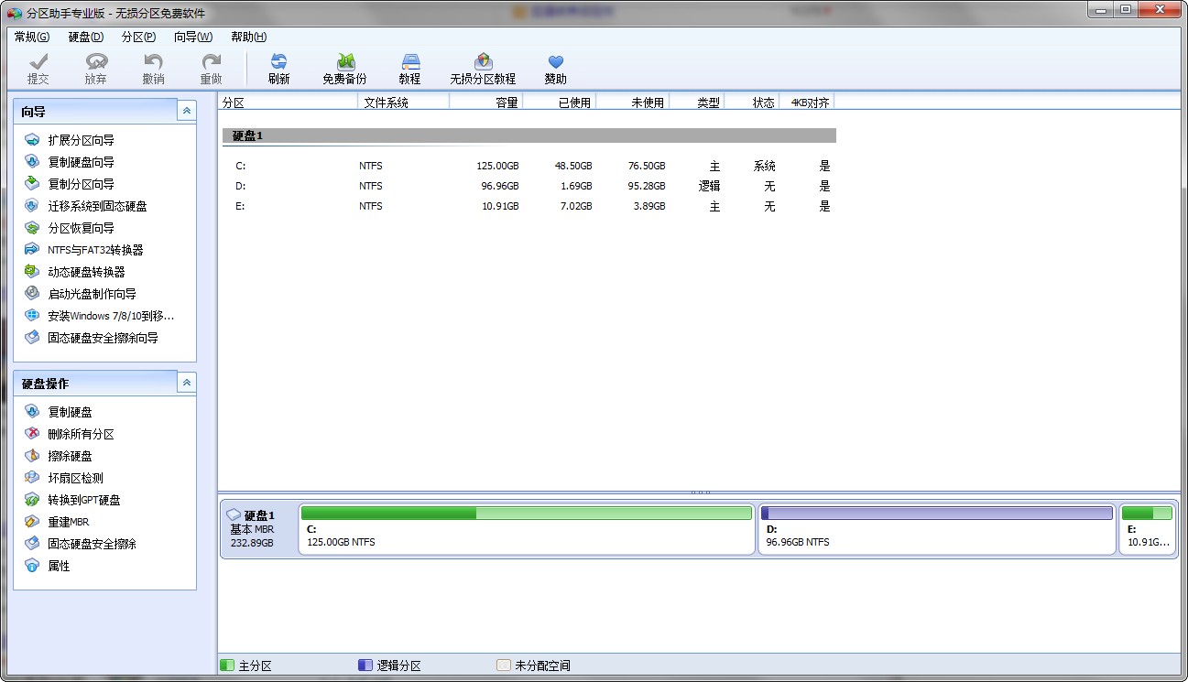
Task: Collapse the 向导 panel
Action: 187,111
